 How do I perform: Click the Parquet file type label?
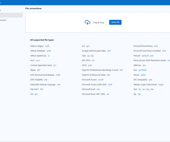point(137,56)
